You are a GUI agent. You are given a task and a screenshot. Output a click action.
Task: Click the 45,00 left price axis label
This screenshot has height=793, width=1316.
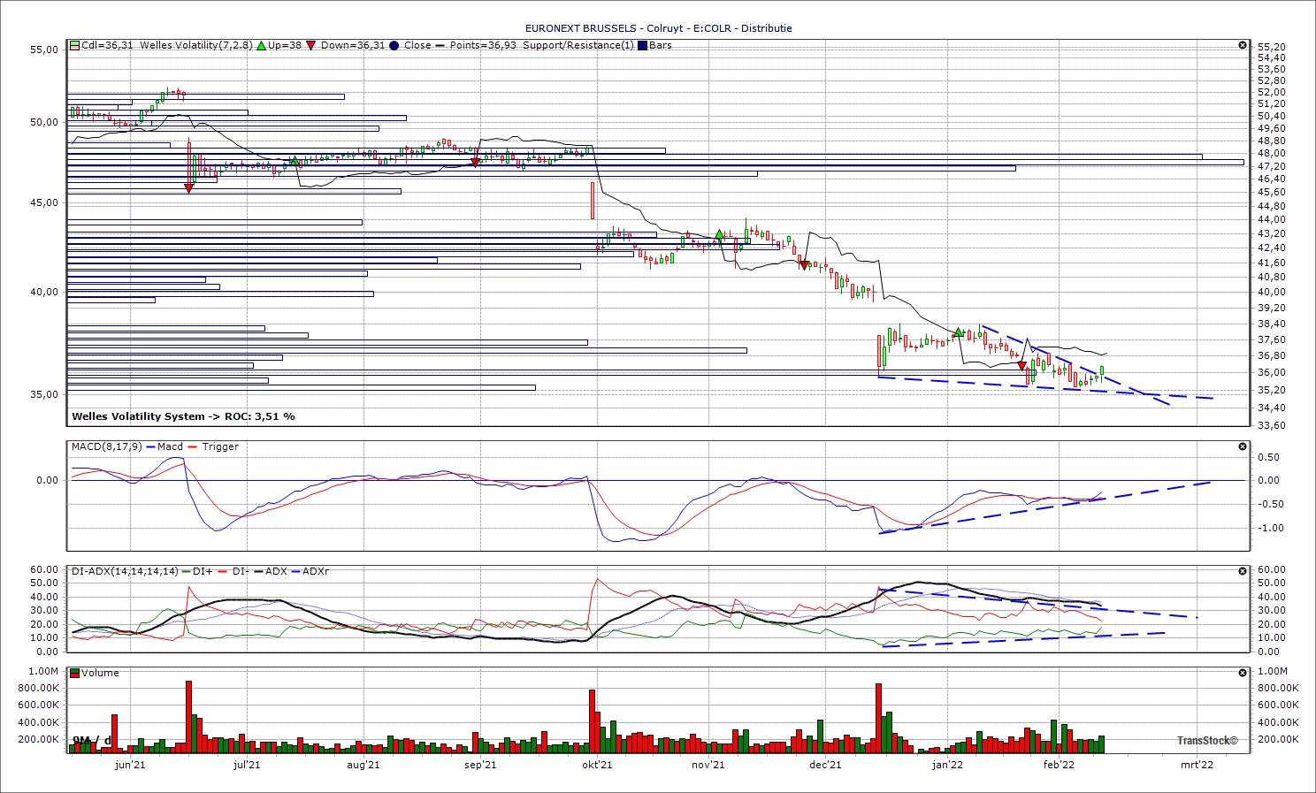pos(44,202)
